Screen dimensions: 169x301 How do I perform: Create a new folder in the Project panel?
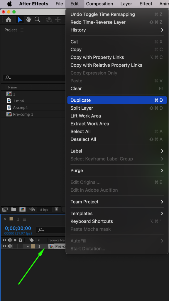[x=13, y=210]
